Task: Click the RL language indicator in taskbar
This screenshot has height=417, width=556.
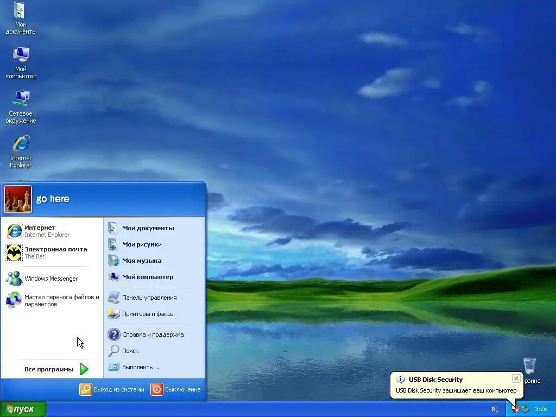Action: point(495,409)
